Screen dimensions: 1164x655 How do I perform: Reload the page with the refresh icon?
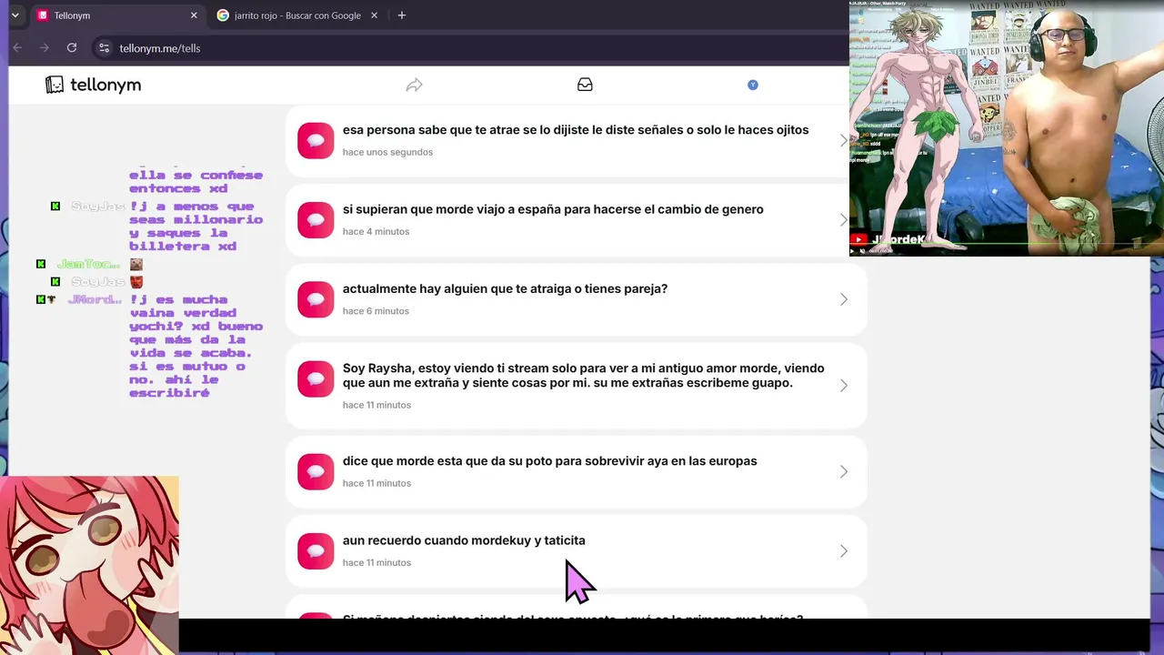coord(72,47)
